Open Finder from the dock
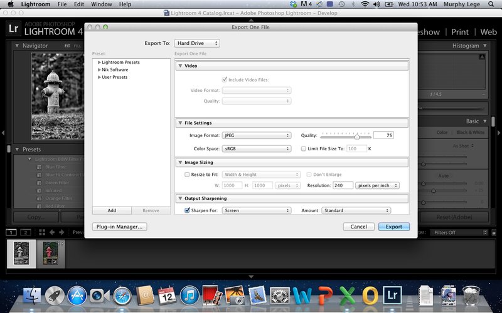 [x=32, y=295]
